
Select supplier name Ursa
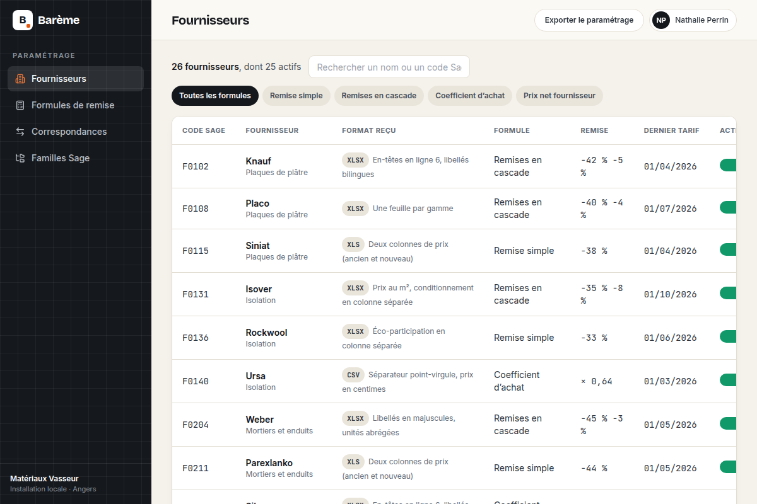pos(255,376)
